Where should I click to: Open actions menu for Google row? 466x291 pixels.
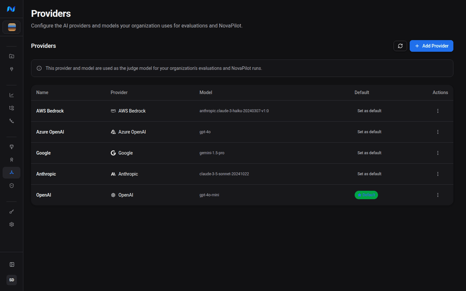point(438,153)
